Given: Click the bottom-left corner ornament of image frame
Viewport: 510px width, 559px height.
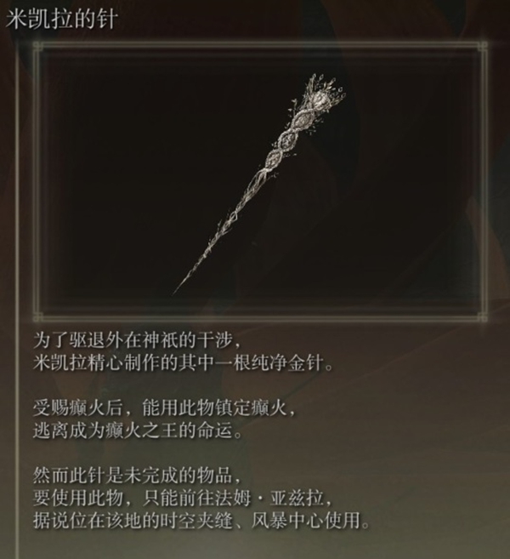Looking at the screenshot, I should tap(37, 317).
